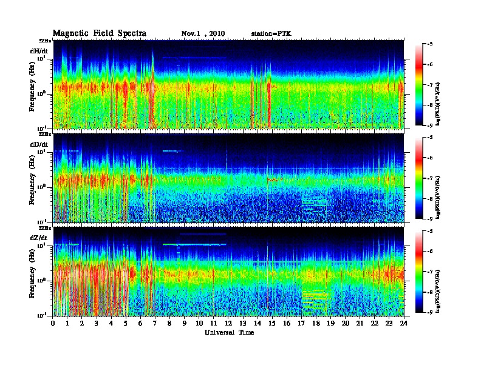This screenshot has width=481, height=371.
Task: Click the hour 4 tick label on time axis
Action: click(111, 324)
